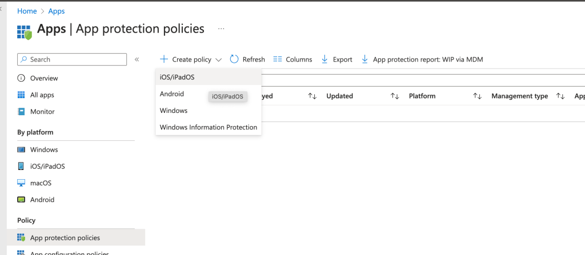Click the Android platform icon
Image resolution: width=585 pixels, height=255 pixels.
(21, 200)
